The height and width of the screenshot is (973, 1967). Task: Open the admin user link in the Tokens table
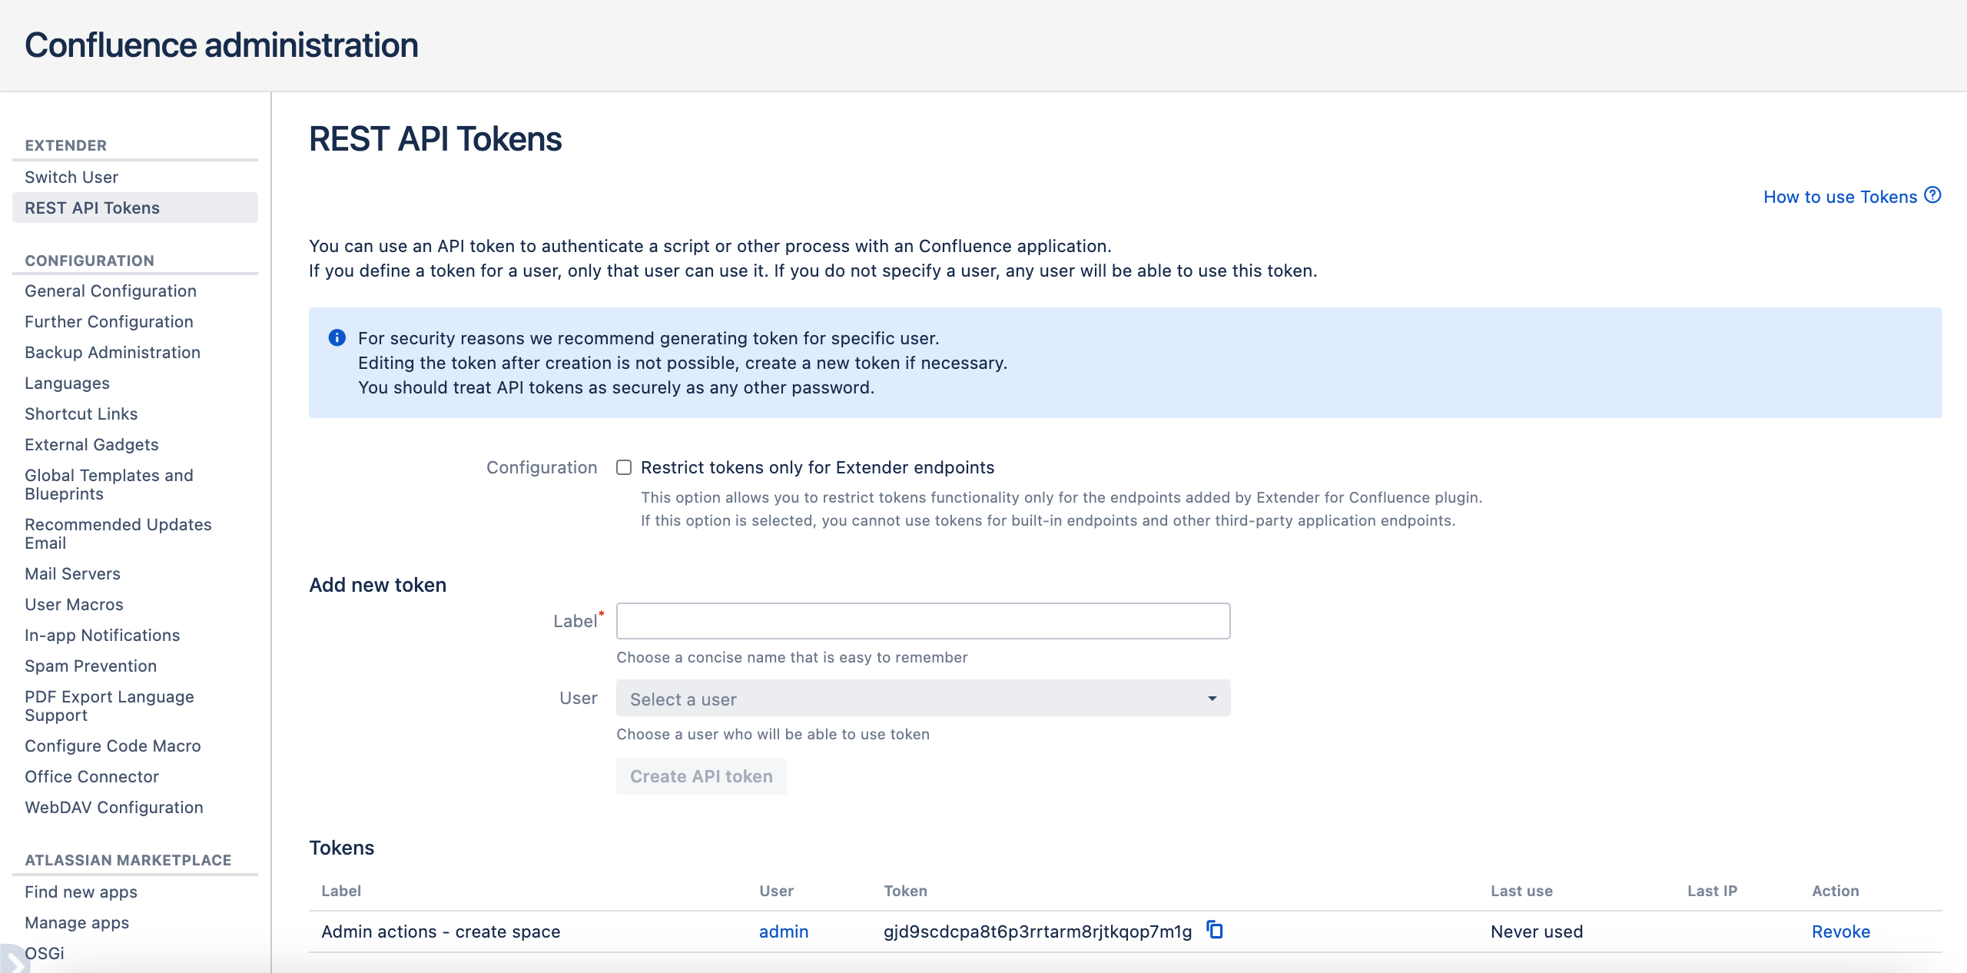pos(783,931)
